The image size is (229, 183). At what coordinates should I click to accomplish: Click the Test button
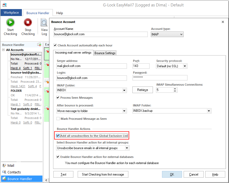click(63, 174)
